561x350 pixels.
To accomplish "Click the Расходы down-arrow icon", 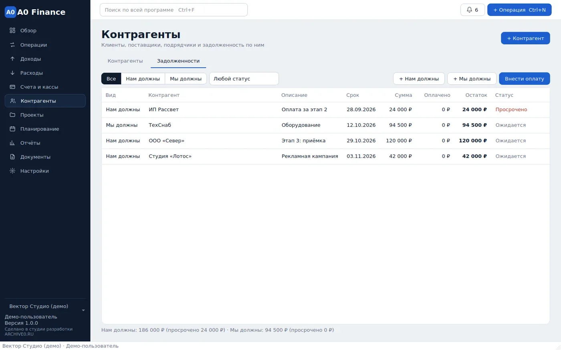I will (12, 73).
